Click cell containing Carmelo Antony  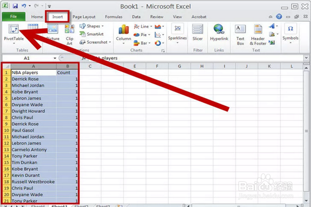pyautogui.click(x=34, y=150)
